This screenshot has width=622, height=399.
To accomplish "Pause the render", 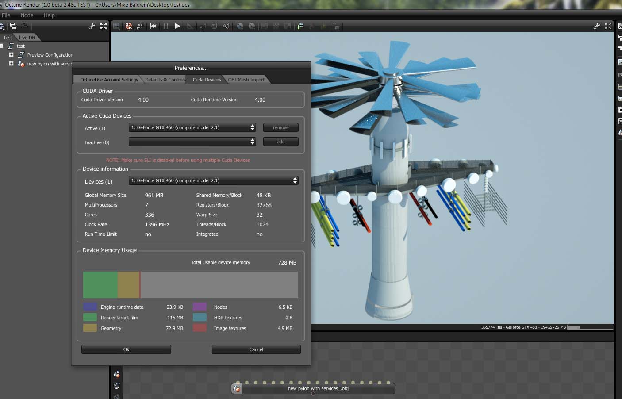I will (165, 26).
